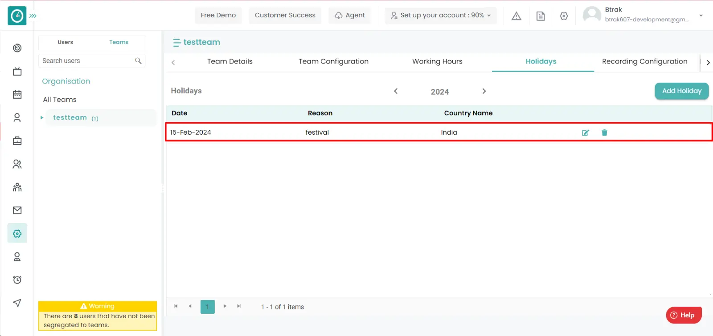Viewport: 713px width, 336px height.
Task: Open the gear settings icon in header
Action: click(564, 16)
